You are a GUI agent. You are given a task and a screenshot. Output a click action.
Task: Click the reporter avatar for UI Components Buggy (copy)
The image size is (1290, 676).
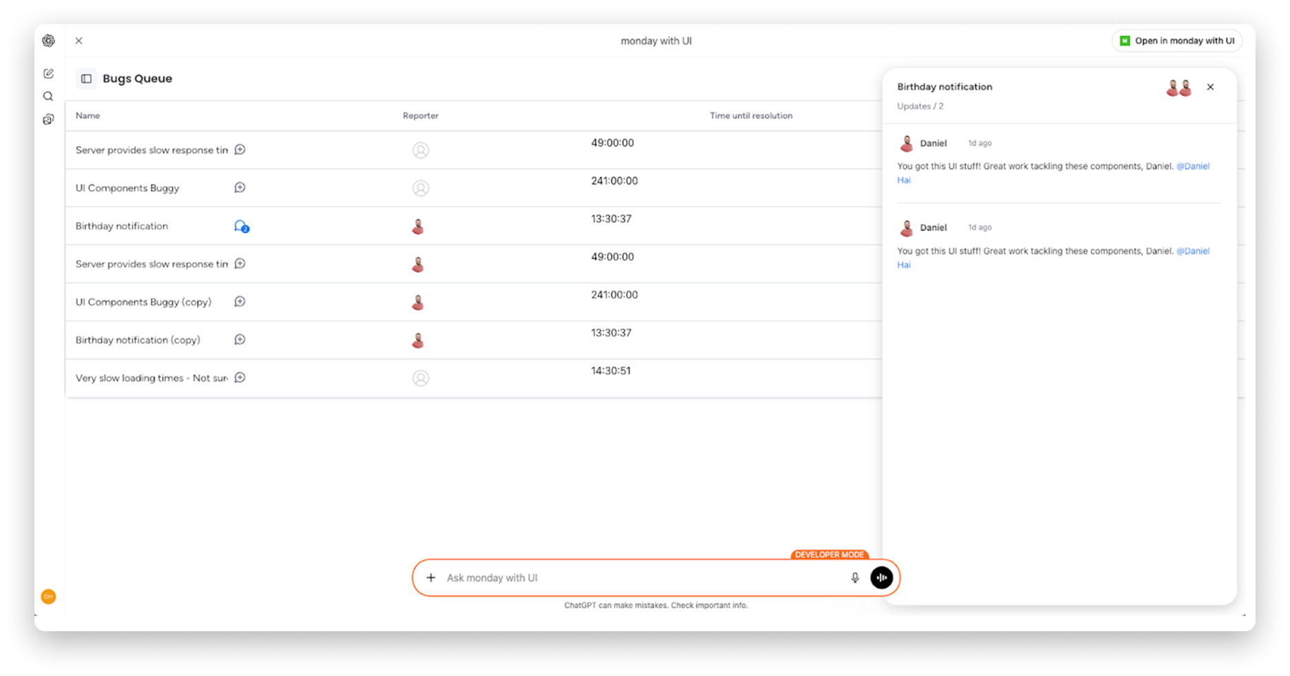pos(418,302)
